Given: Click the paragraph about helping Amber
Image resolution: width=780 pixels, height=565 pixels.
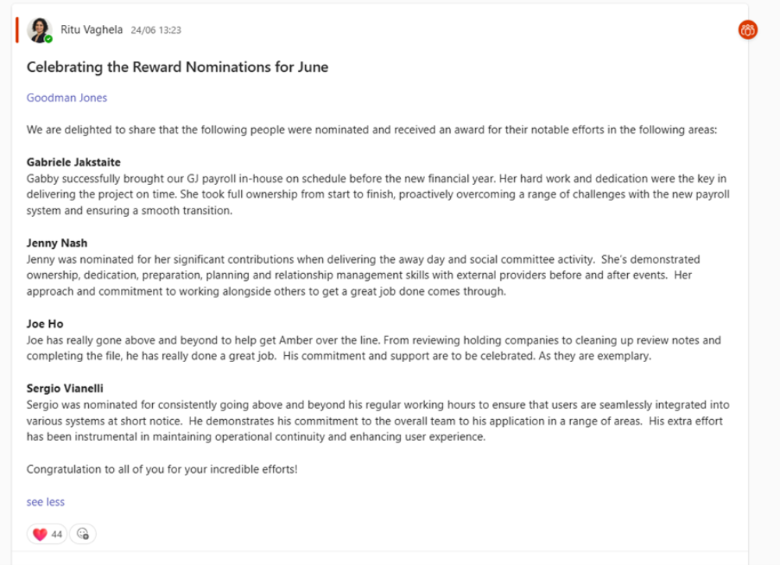Looking at the screenshot, I should coord(374,348).
